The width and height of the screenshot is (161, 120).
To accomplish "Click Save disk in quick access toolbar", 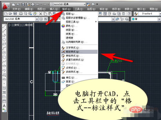I will click(23, 4).
